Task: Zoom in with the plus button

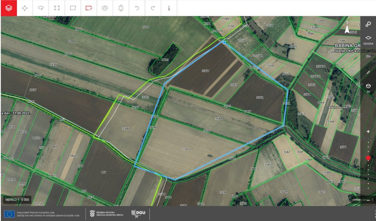Action: pyautogui.click(x=368, y=131)
